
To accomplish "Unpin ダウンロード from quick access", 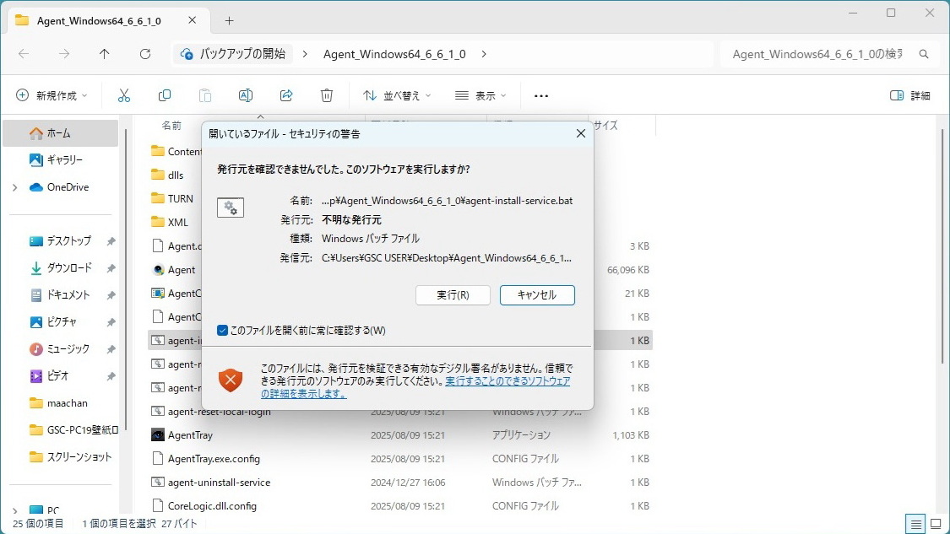I will point(111,267).
